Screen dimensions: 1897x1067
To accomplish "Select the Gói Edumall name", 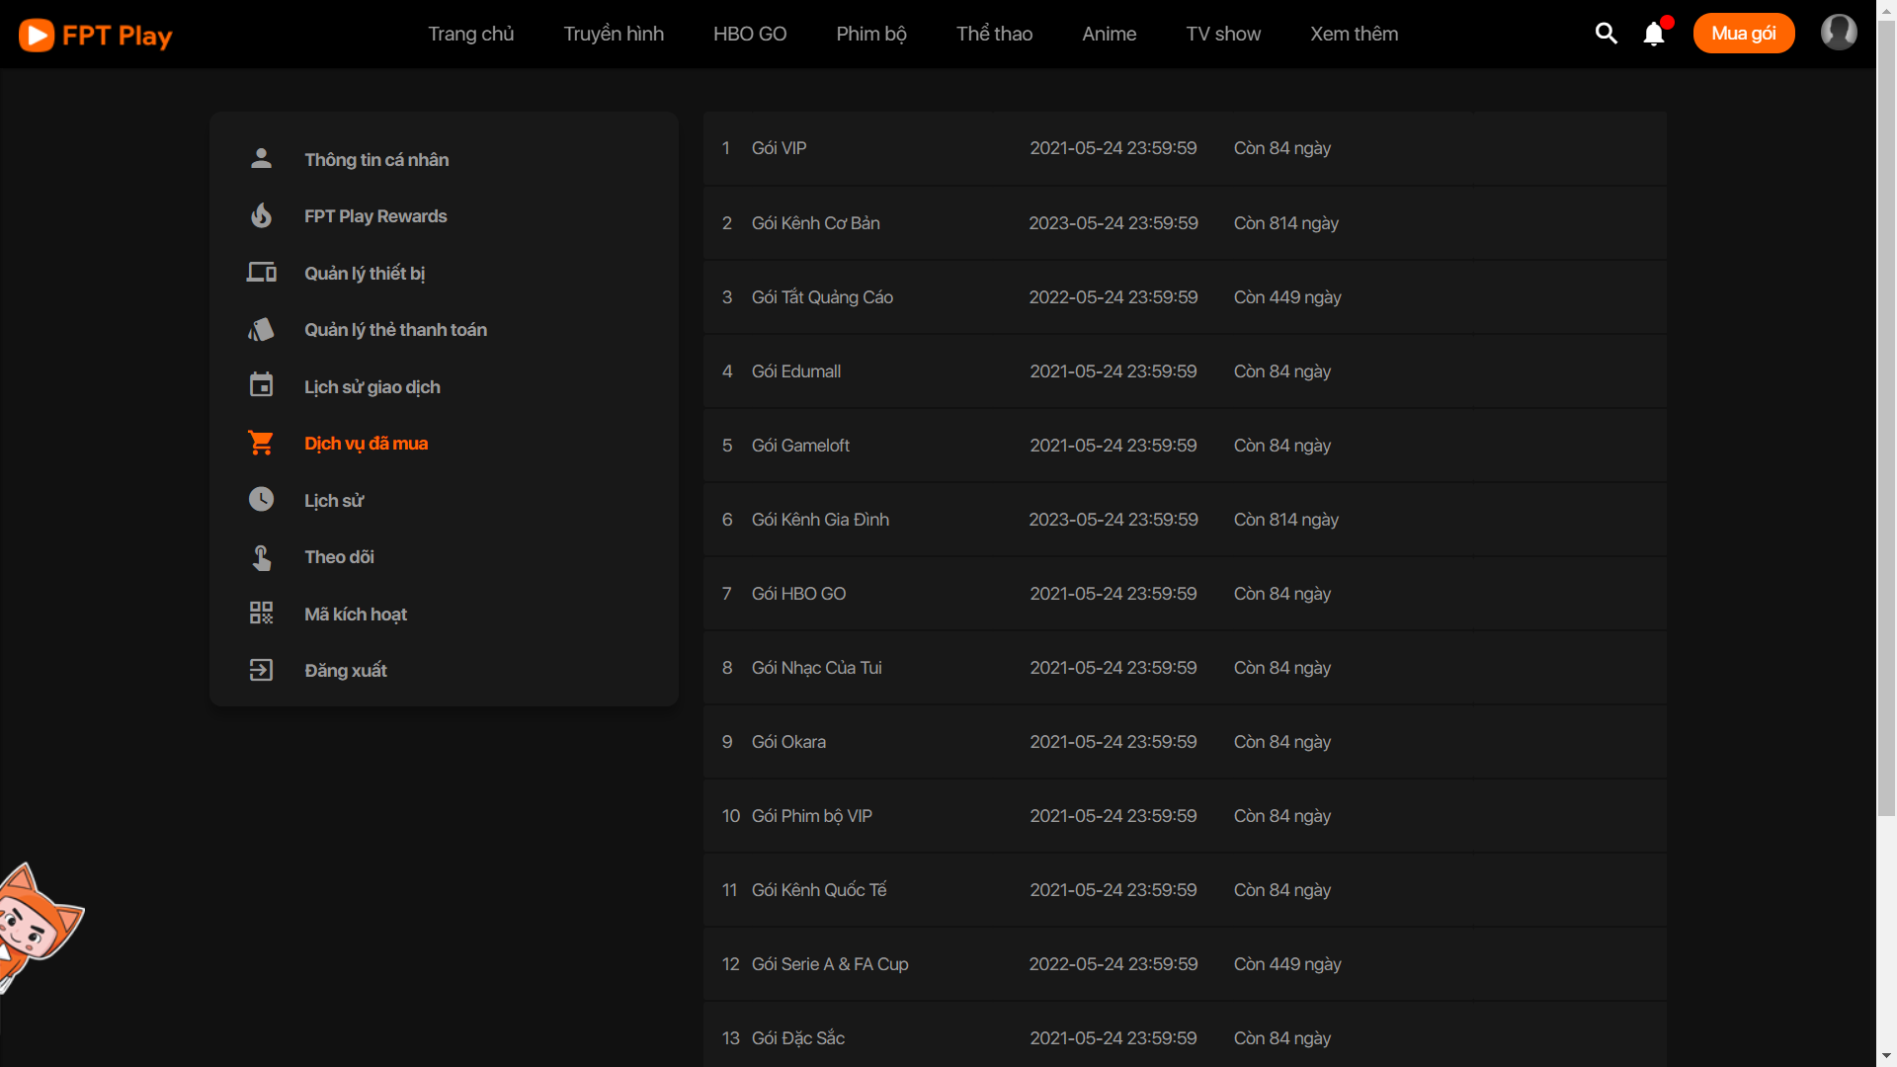I will click(796, 371).
